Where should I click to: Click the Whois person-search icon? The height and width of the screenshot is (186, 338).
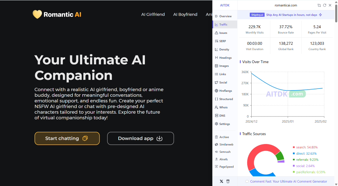pyautogui.click(x=217, y=107)
